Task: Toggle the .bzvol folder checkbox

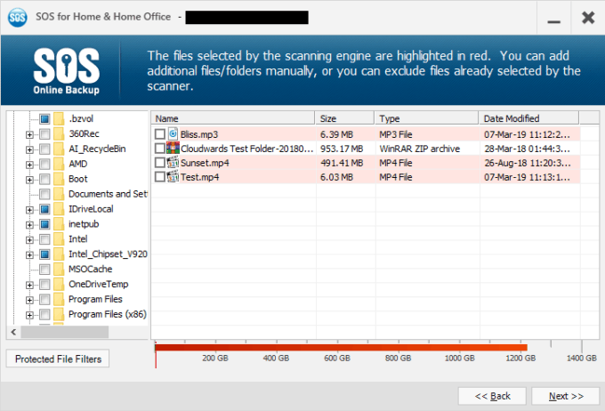Action: pyautogui.click(x=44, y=119)
